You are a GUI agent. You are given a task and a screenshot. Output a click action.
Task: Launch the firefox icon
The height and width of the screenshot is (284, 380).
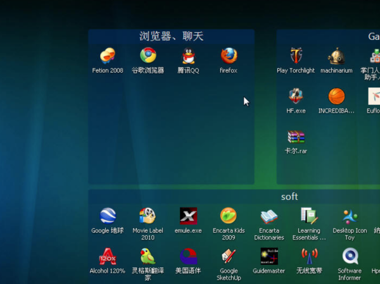pyautogui.click(x=229, y=56)
